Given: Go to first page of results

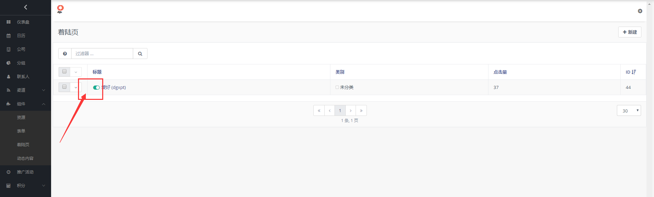Looking at the screenshot, I should pyautogui.click(x=319, y=110).
